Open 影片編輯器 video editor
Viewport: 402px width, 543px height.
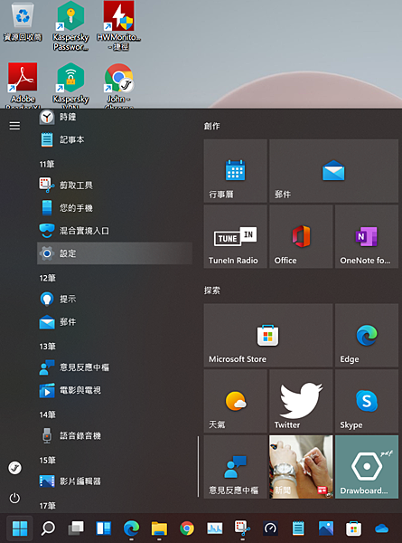pyautogui.click(x=115, y=481)
